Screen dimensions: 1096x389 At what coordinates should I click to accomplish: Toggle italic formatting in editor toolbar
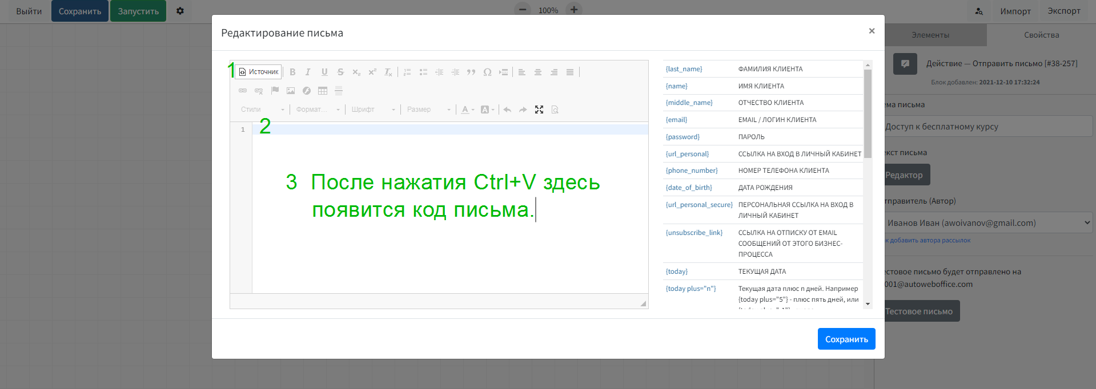tap(308, 72)
